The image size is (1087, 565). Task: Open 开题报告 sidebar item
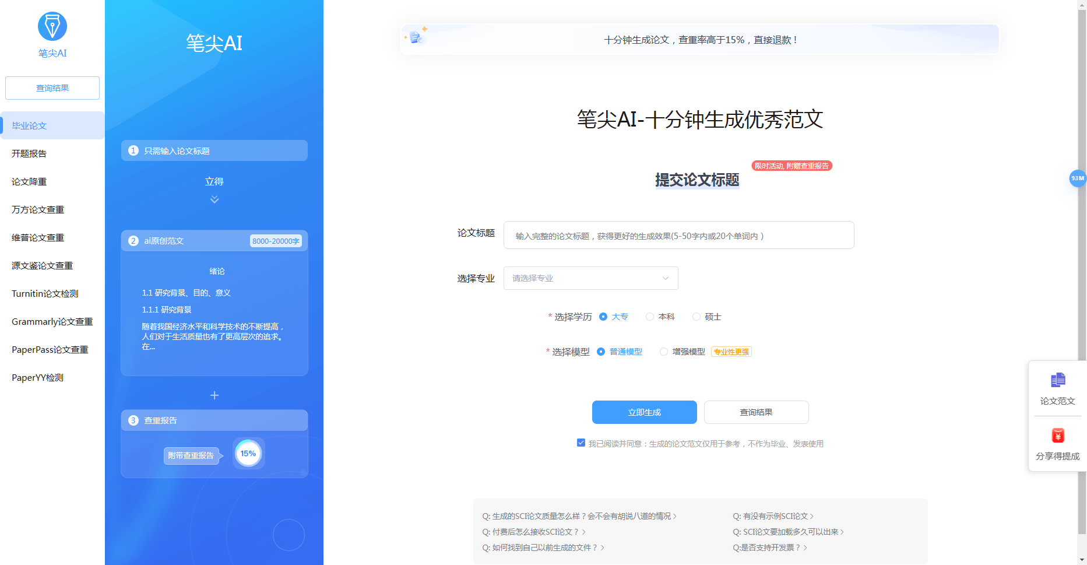(x=52, y=153)
